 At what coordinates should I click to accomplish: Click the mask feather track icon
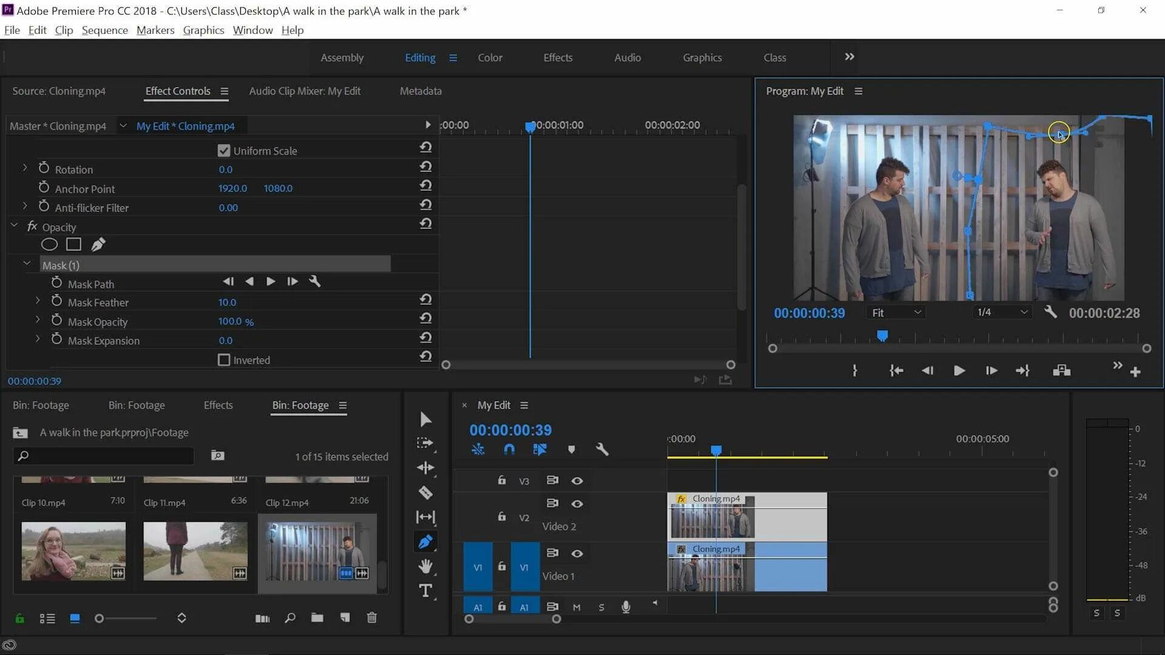coord(56,301)
